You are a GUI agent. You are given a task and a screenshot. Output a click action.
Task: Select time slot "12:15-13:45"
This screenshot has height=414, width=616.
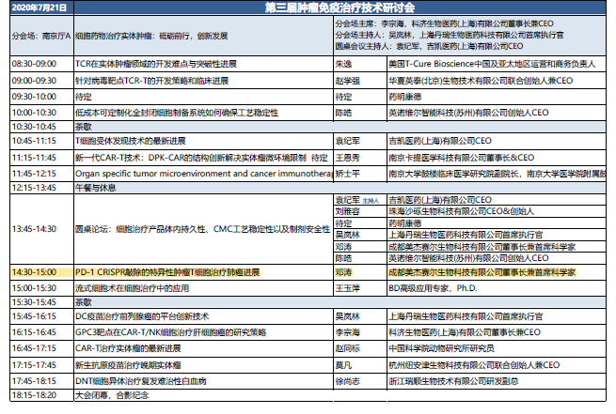point(34,188)
